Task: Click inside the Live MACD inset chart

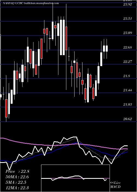Action: pyautogui.click(x=75, y=178)
